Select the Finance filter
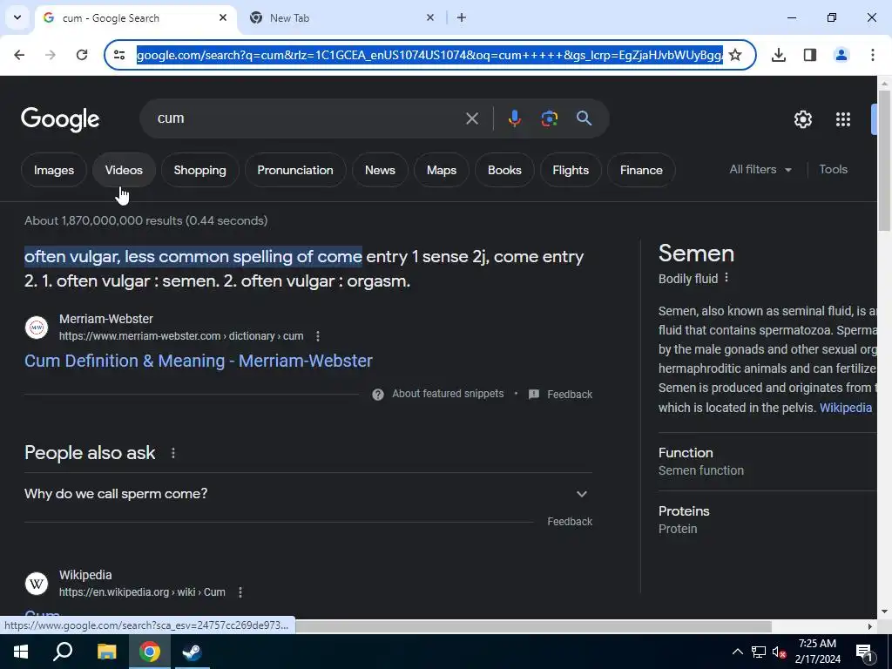This screenshot has width=892, height=669. click(641, 170)
